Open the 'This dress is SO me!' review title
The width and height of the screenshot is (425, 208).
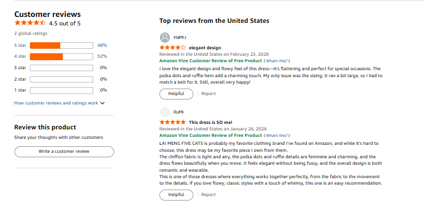coord(211,122)
